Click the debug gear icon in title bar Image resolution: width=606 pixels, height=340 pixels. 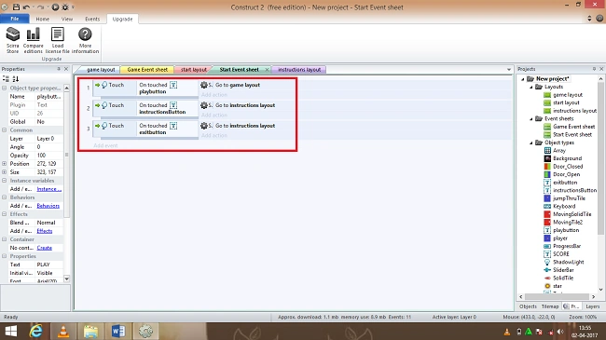(x=65, y=7)
